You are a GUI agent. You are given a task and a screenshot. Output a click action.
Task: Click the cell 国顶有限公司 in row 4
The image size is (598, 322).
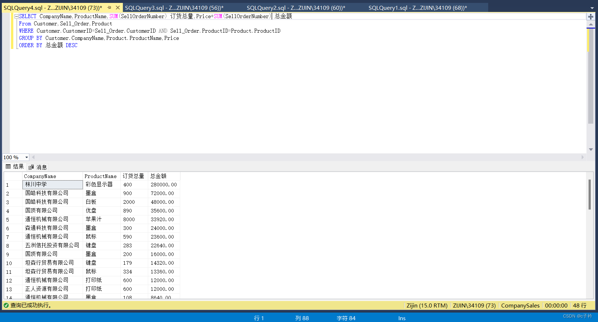(53, 211)
